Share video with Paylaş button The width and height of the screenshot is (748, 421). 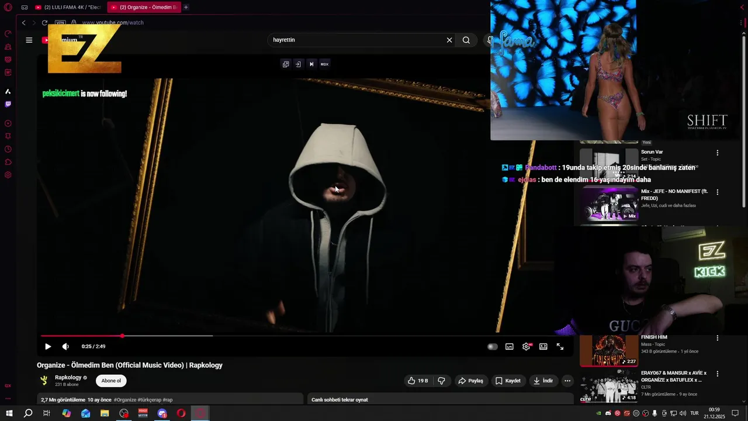coord(471,381)
